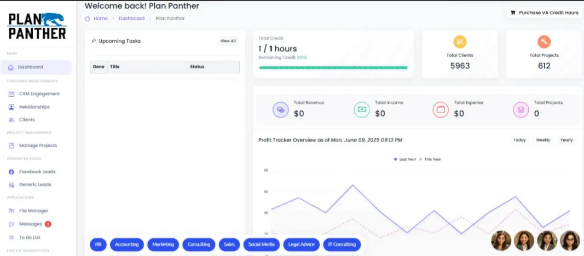Click the Home breadcrumb link
The width and height of the screenshot is (584, 256).
point(101,18)
